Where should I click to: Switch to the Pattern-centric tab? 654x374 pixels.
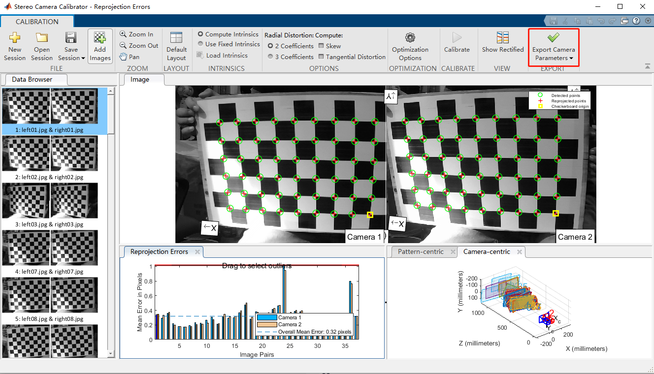(421, 251)
